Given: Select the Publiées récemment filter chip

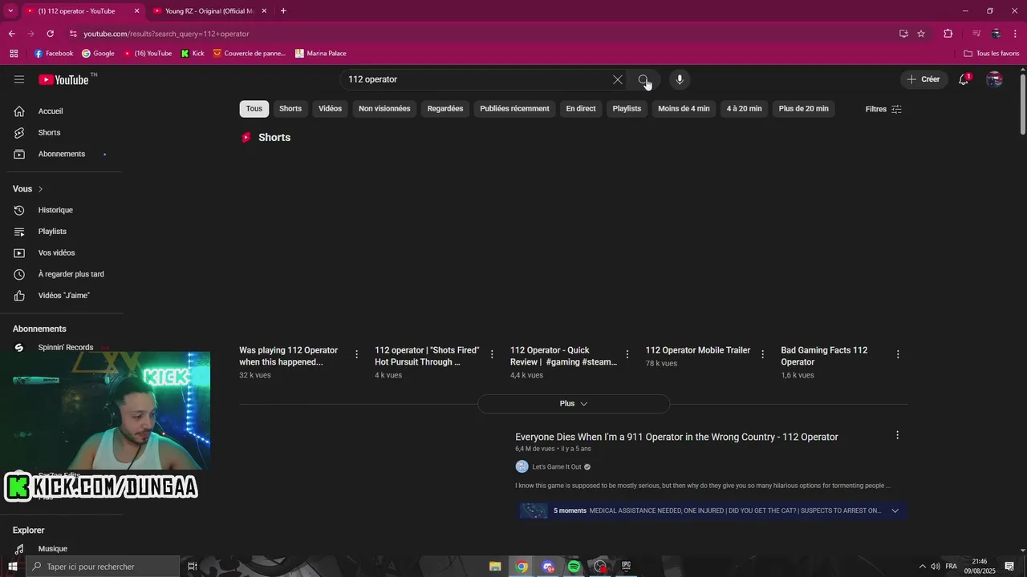Looking at the screenshot, I should (514, 109).
